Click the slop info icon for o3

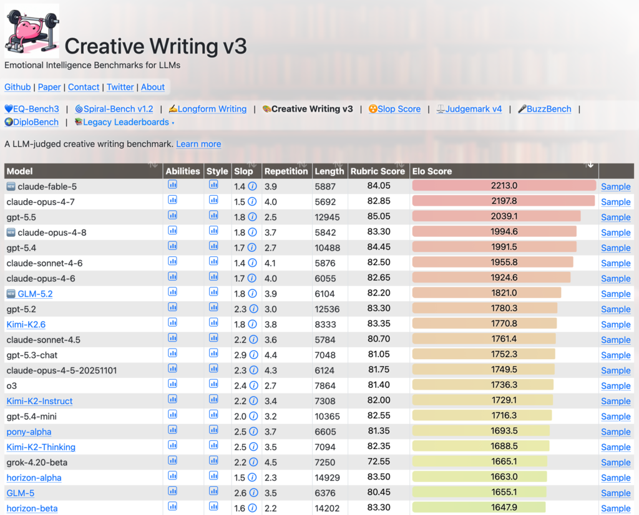click(x=254, y=385)
